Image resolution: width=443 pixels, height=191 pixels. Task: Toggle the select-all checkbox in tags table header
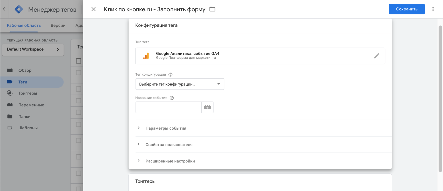point(79,61)
